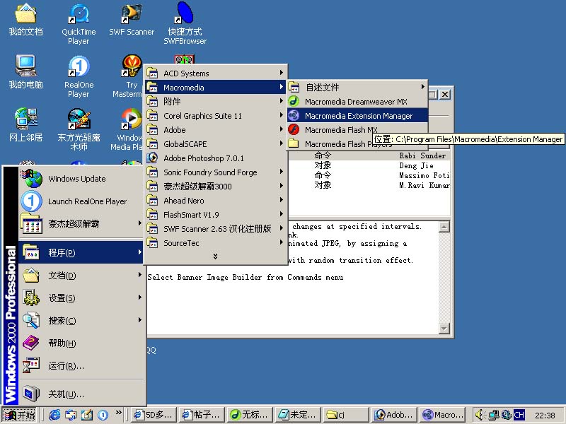This screenshot has height=424, width=566.
Task: Click the network connection tray icon
Action: tap(493, 415)
